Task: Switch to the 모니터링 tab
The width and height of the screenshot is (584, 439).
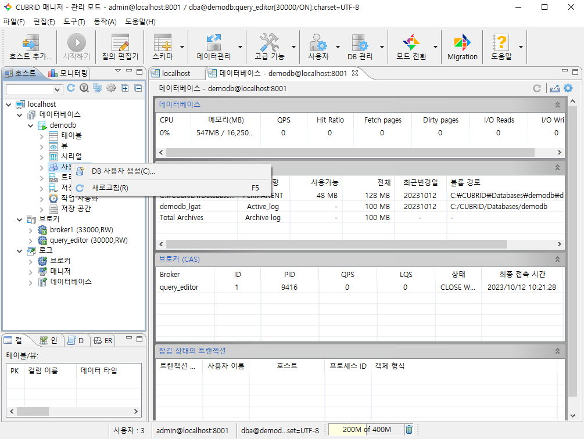Action: (x=68, y=73)
